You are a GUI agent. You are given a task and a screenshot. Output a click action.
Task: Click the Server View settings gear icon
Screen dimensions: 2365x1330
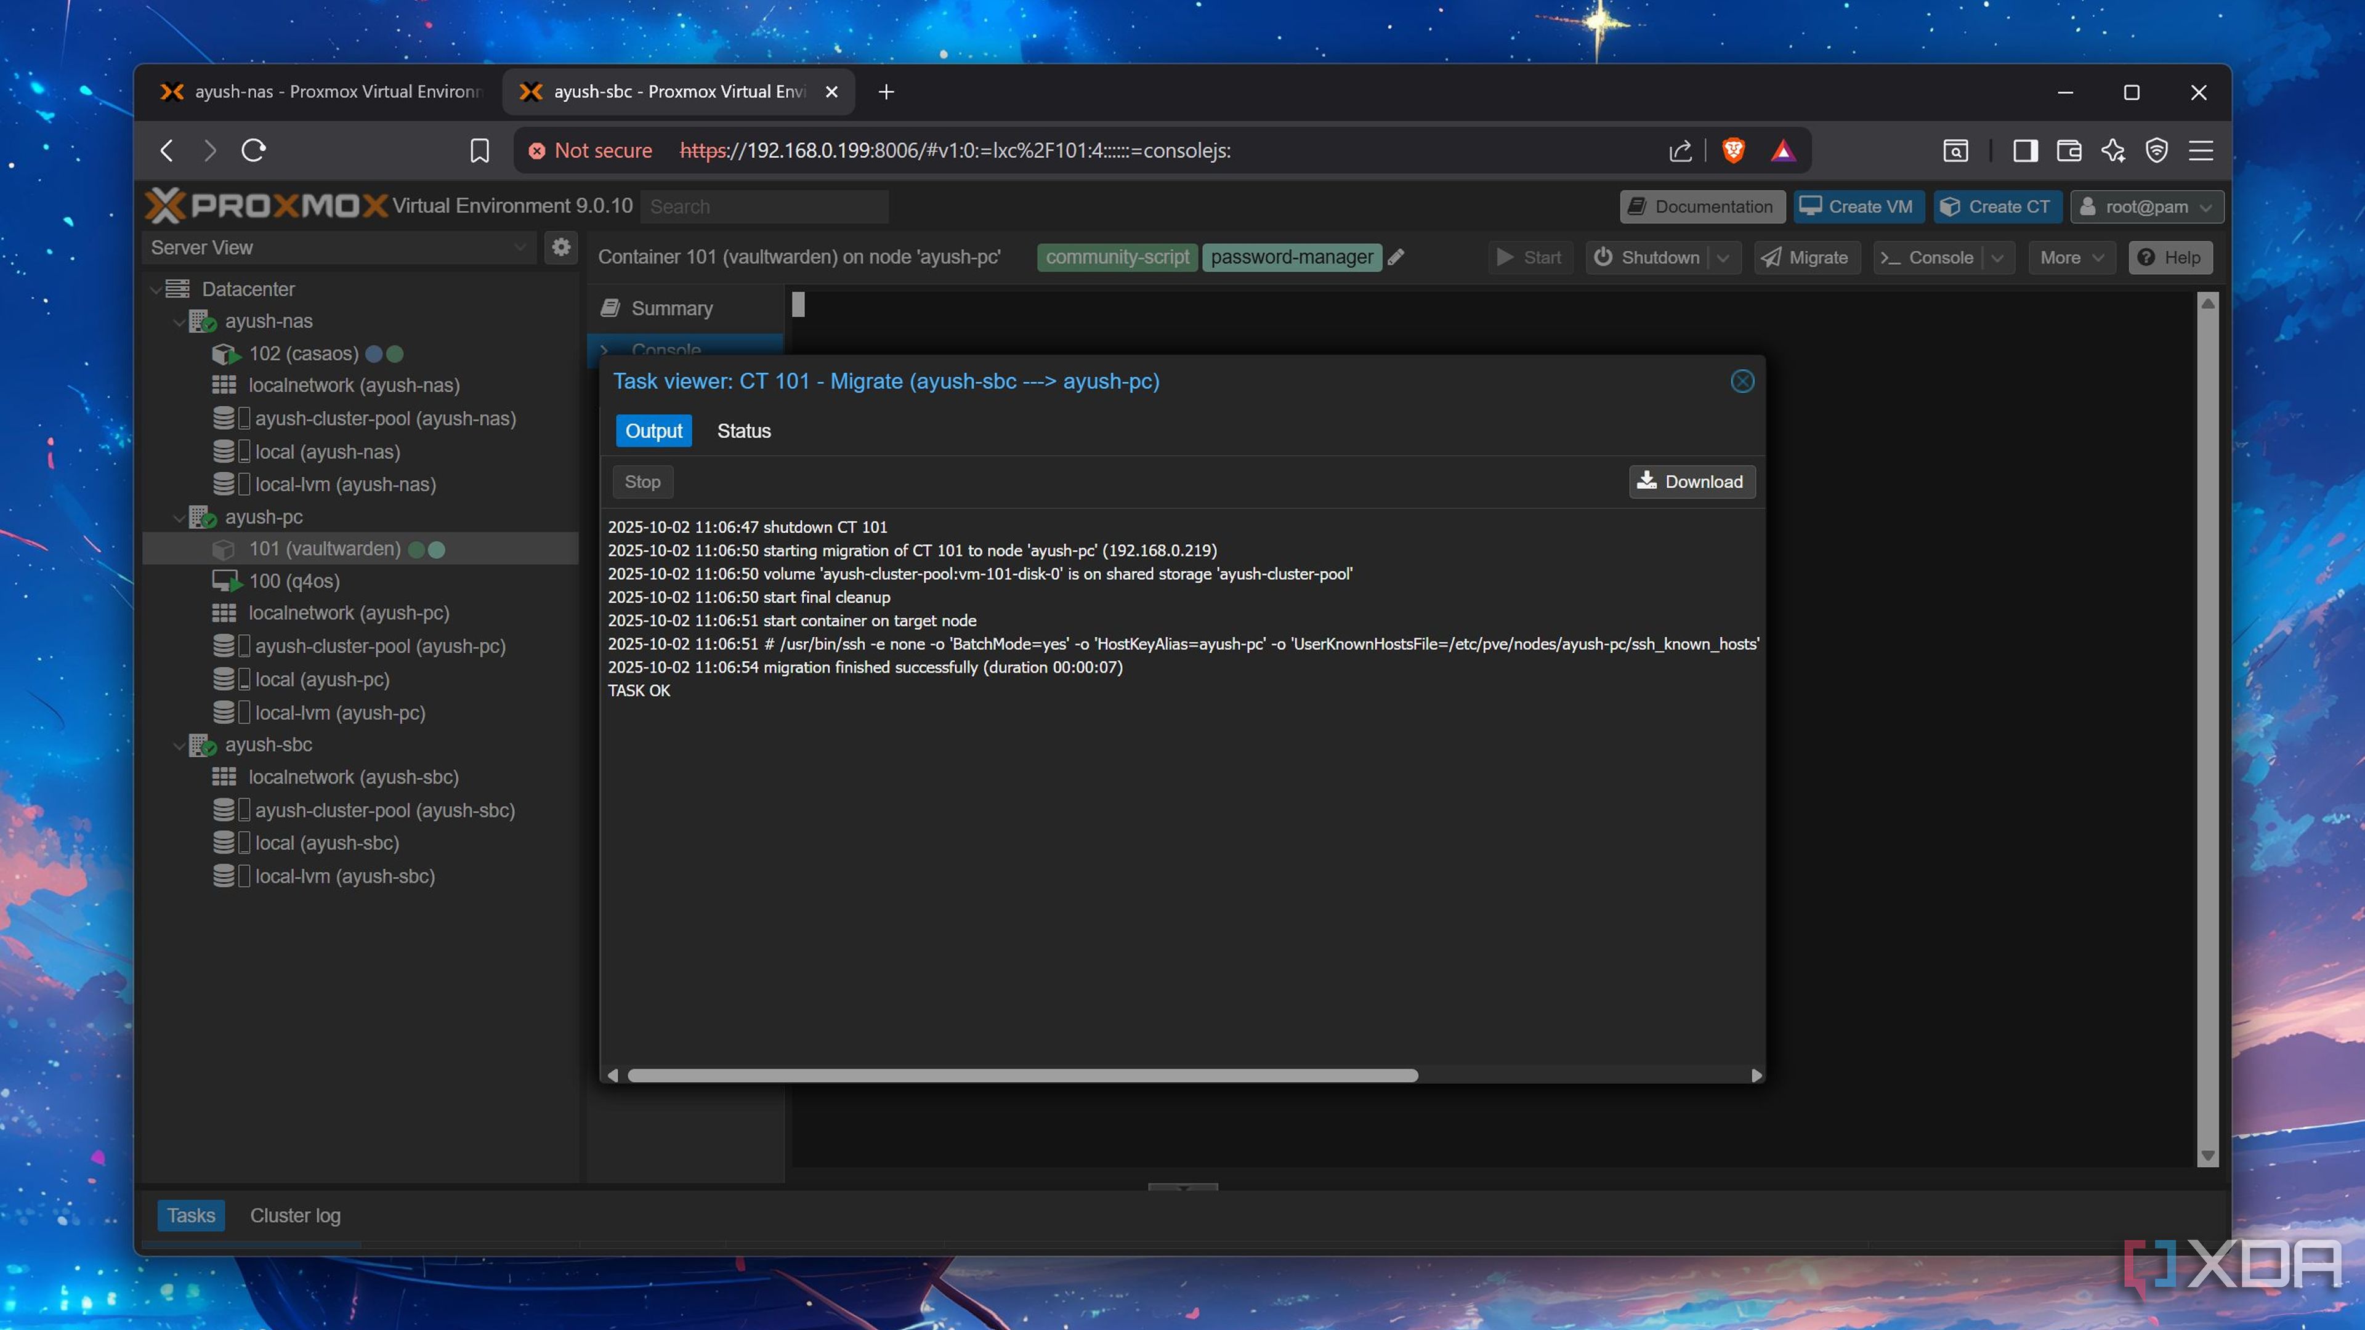coord(561,247)
